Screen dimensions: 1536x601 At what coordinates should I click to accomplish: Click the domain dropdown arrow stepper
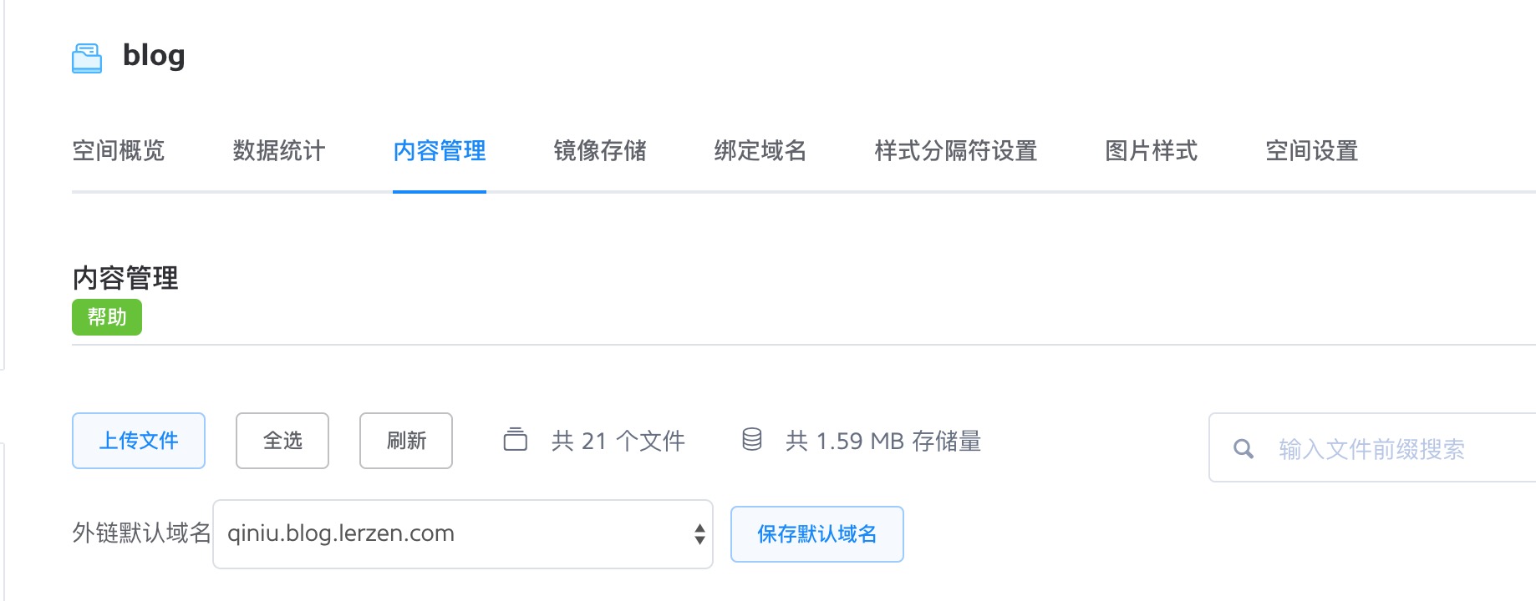click(699, 534)
